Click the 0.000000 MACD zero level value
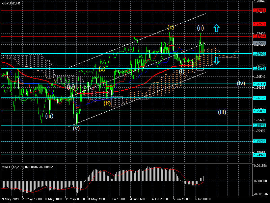Screen dimensions: 270x203 pos(260,181)
